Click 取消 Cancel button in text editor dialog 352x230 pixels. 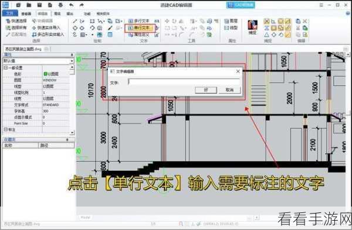point(229,90)
